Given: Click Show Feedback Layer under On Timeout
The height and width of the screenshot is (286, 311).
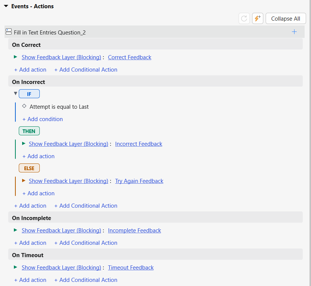Looking at the screenshot, I should (62, 268).
